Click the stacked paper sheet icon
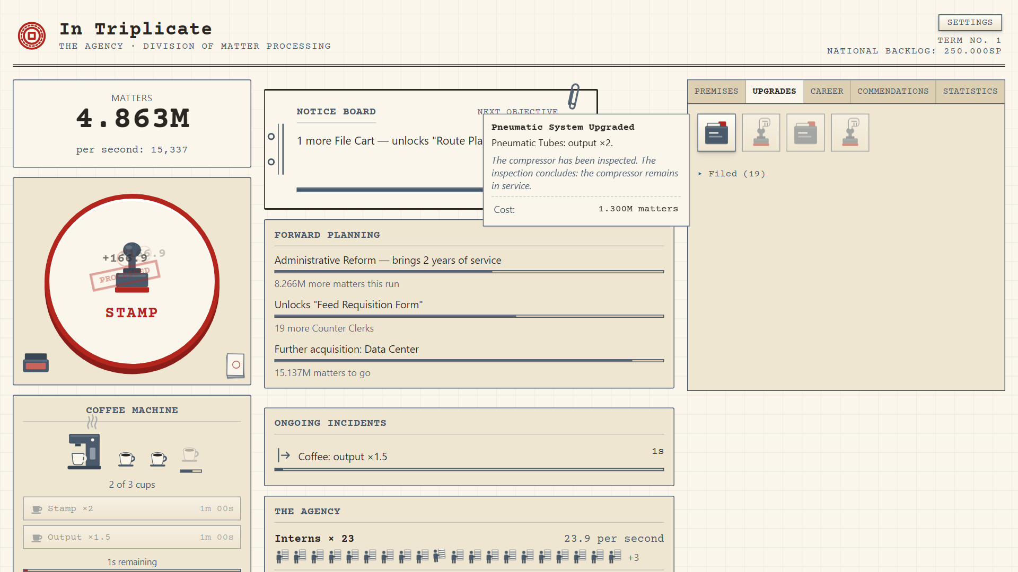This screenshot has width=1018, height=572. pos(235,365)
